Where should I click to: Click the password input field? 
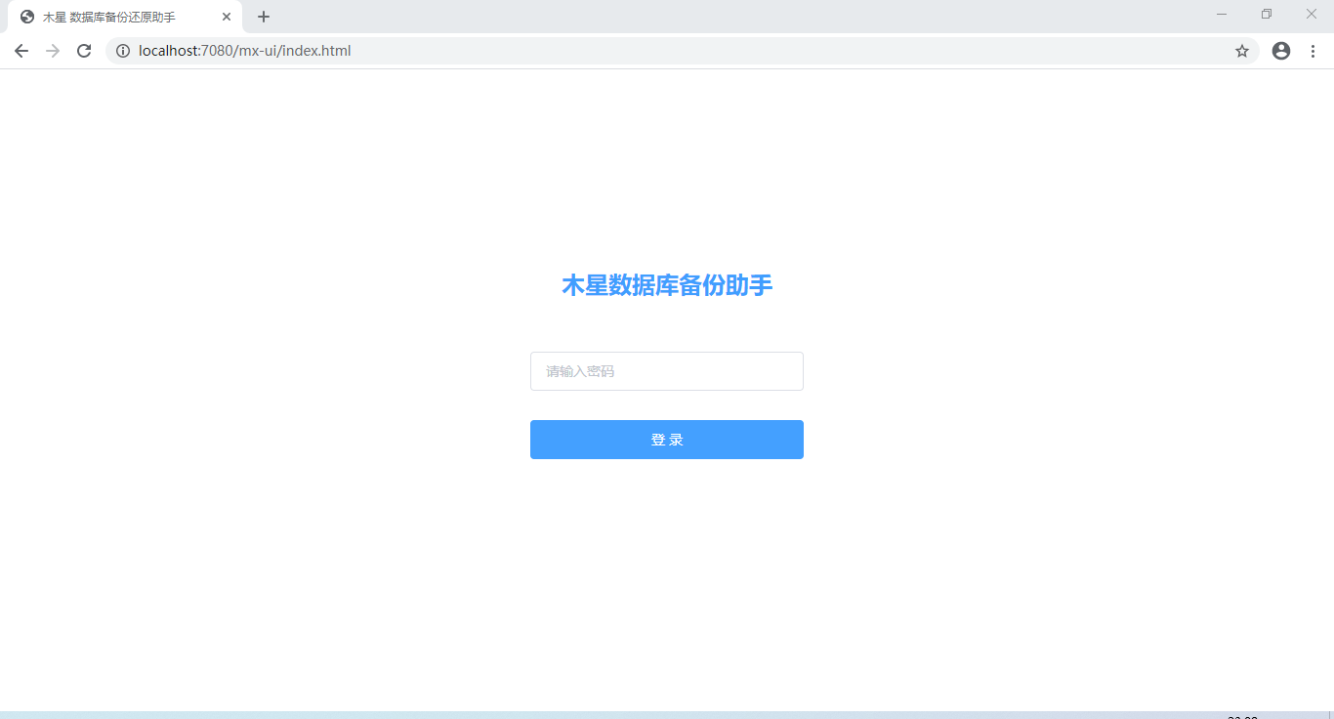(667, 371)
